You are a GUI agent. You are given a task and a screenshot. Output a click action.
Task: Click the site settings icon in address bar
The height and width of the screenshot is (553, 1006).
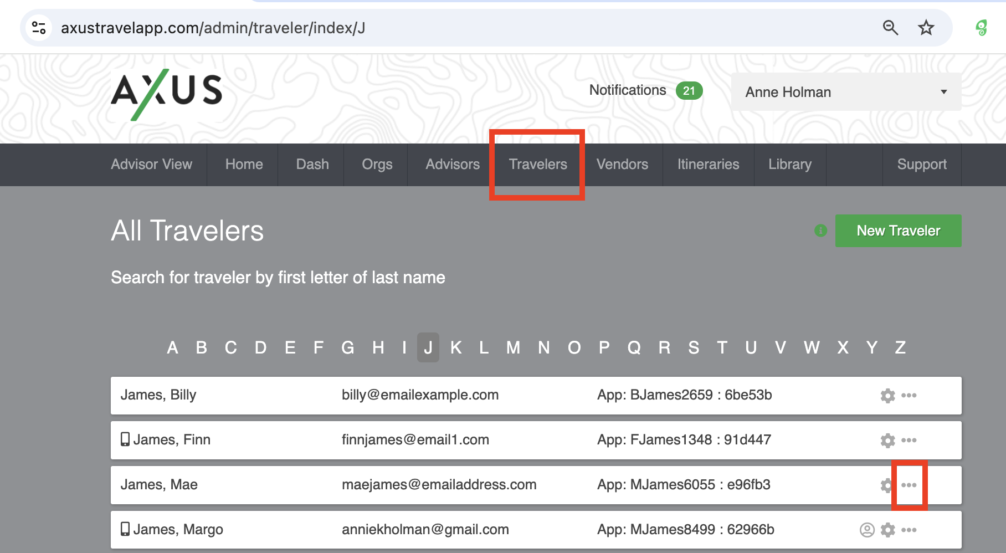click(39, 28)
